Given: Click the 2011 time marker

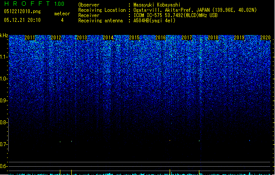Looking at the screenshot, I should pyautogui.click(x=30, y=38).
